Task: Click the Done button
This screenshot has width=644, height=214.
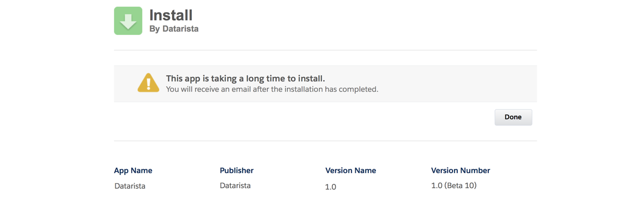Action: (x=513, y=117)
